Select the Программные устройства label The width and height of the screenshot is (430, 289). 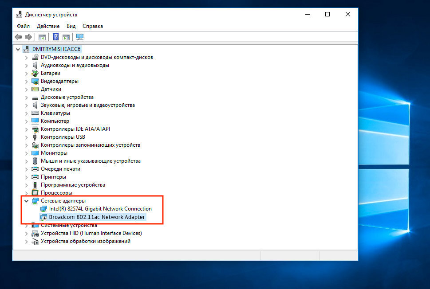pyautogui.click(x=73, y=185)
